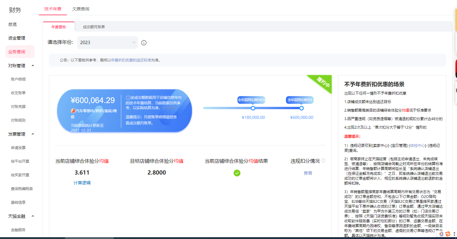Open the 请选择年份 dropdown showing 2023

[108, 43]
